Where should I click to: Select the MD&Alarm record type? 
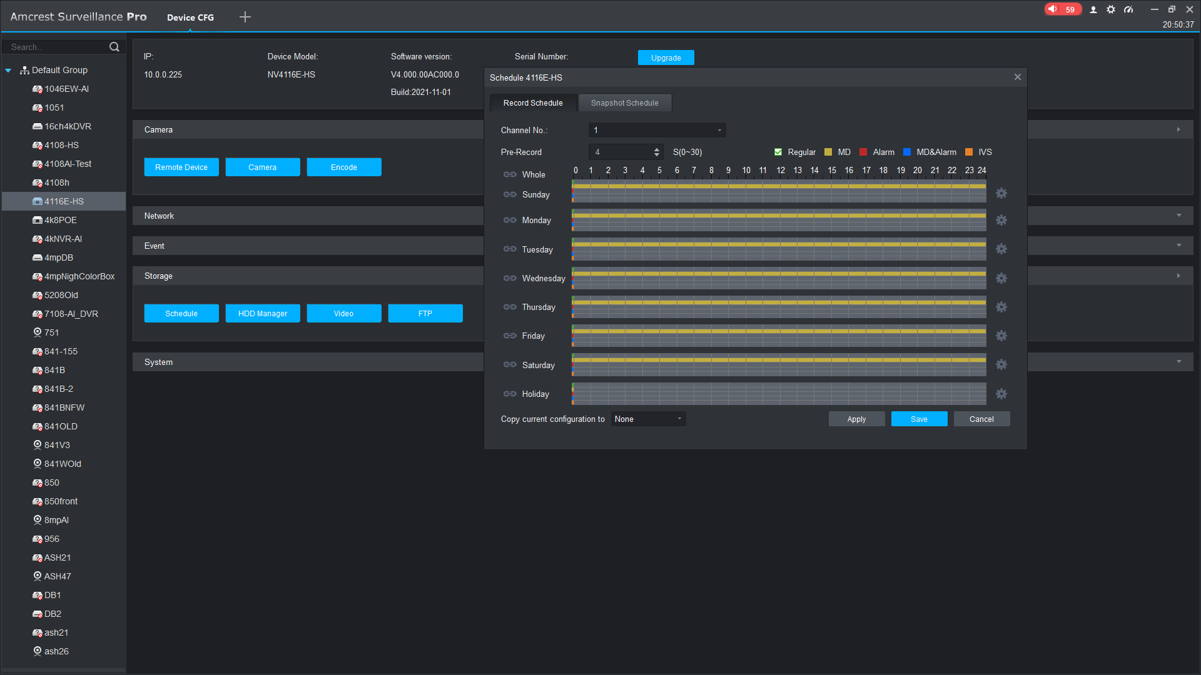pos(907,152)
